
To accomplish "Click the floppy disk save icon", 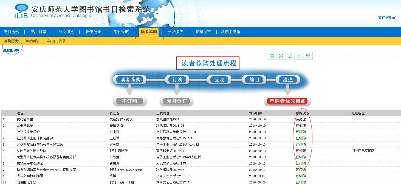I will click(x=290, y=56).
